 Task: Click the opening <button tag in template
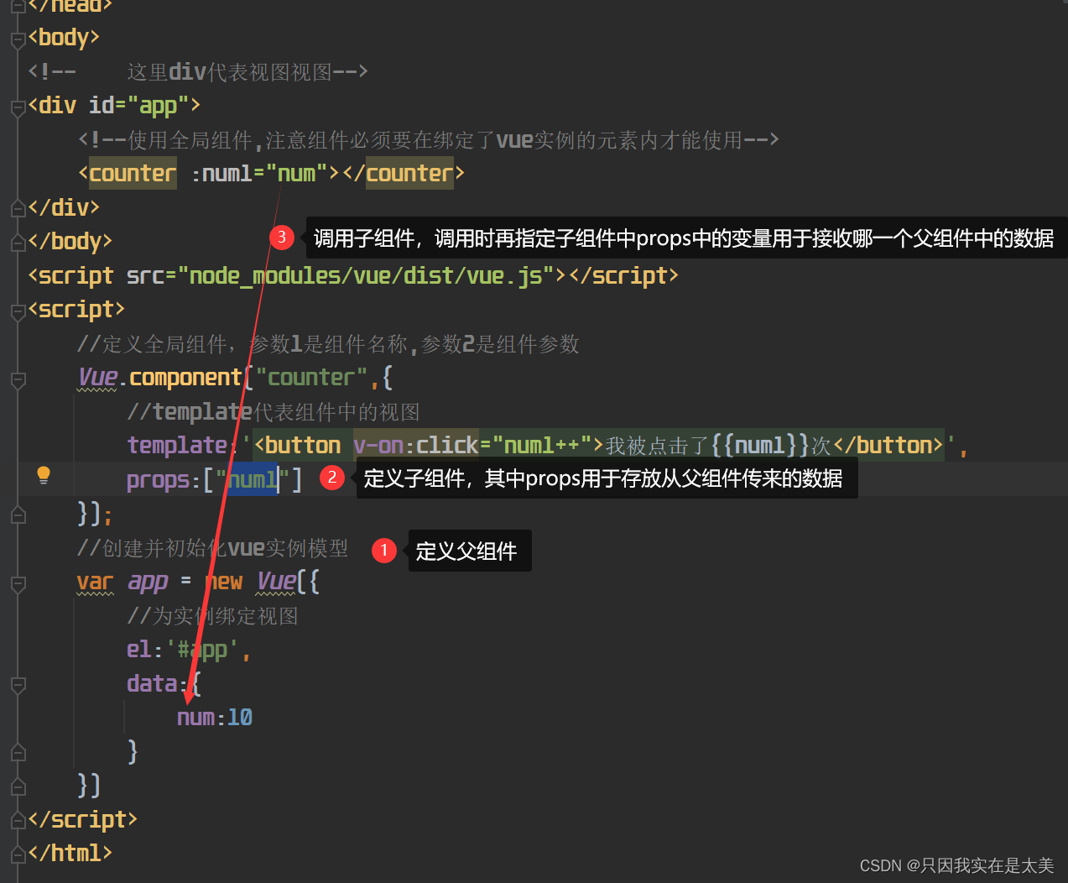point(297,446)
